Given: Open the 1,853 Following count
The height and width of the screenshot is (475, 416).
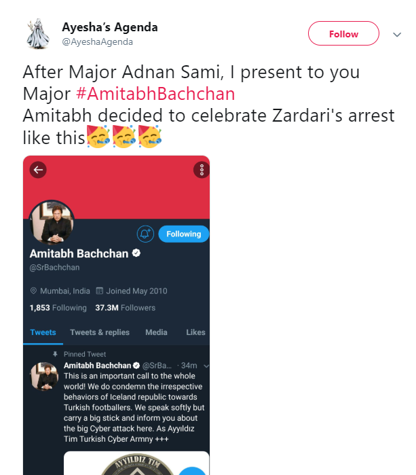Looking at the screenshot, I should 58,308.
